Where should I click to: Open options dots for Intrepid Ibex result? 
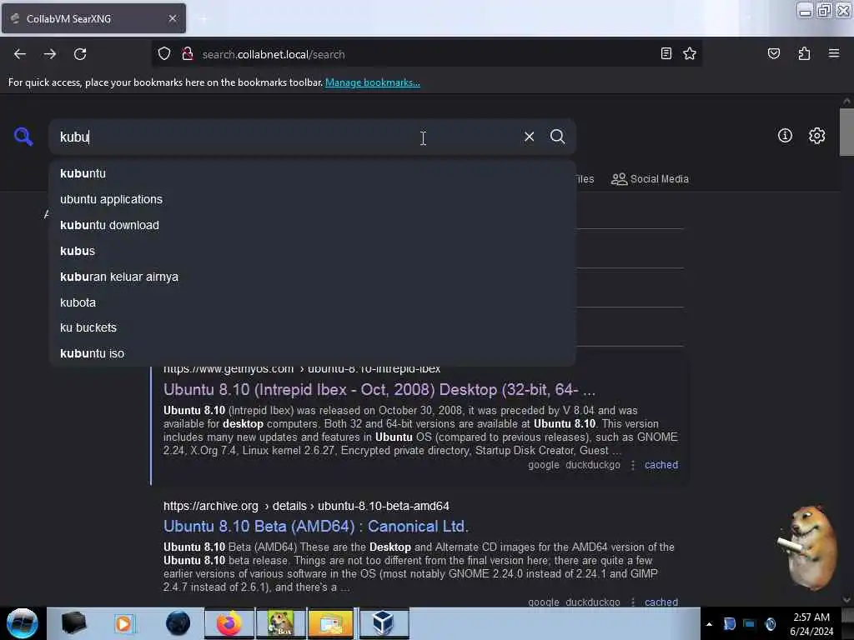coord(632,465)
